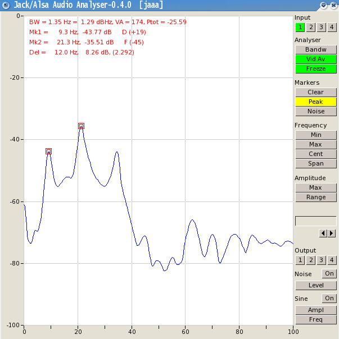Select Output channel 1

click(300, 260)
